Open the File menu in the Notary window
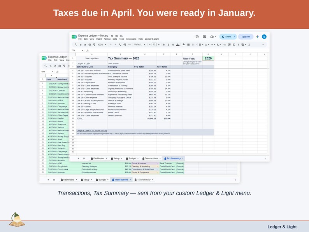The width and height of the screenshot is (309, 232). (80, 39)
